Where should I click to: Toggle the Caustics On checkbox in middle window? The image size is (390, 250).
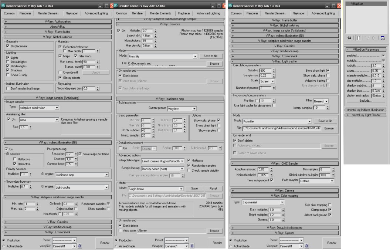pos(119,31)
